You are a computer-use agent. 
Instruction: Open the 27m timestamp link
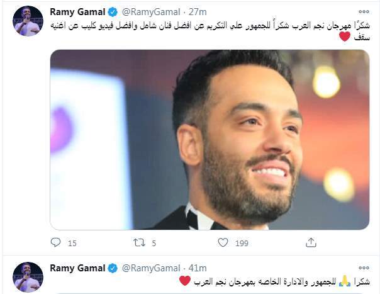click(198, 12)
